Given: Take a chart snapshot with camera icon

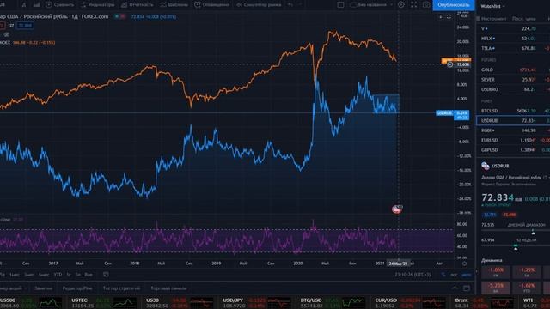Looking at the screenshot, I should pyautogui.click(x=426, y=5).
